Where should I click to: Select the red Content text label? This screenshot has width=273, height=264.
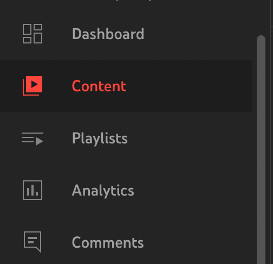[99, 86]
